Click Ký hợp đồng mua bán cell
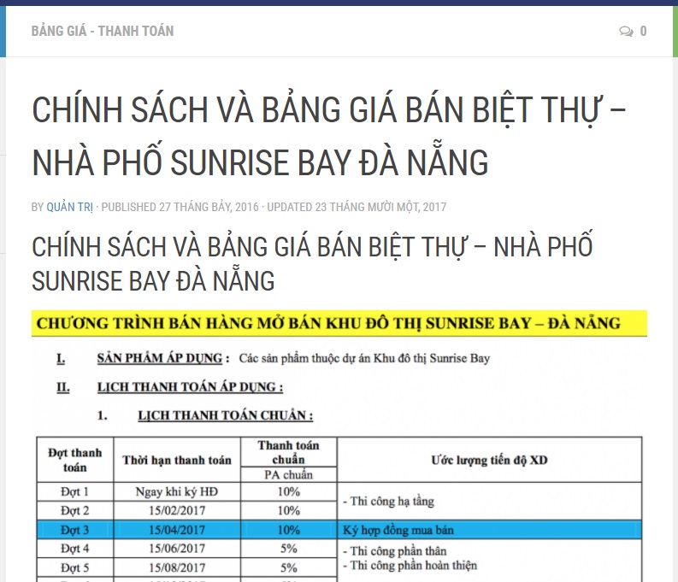 point(489,530)
